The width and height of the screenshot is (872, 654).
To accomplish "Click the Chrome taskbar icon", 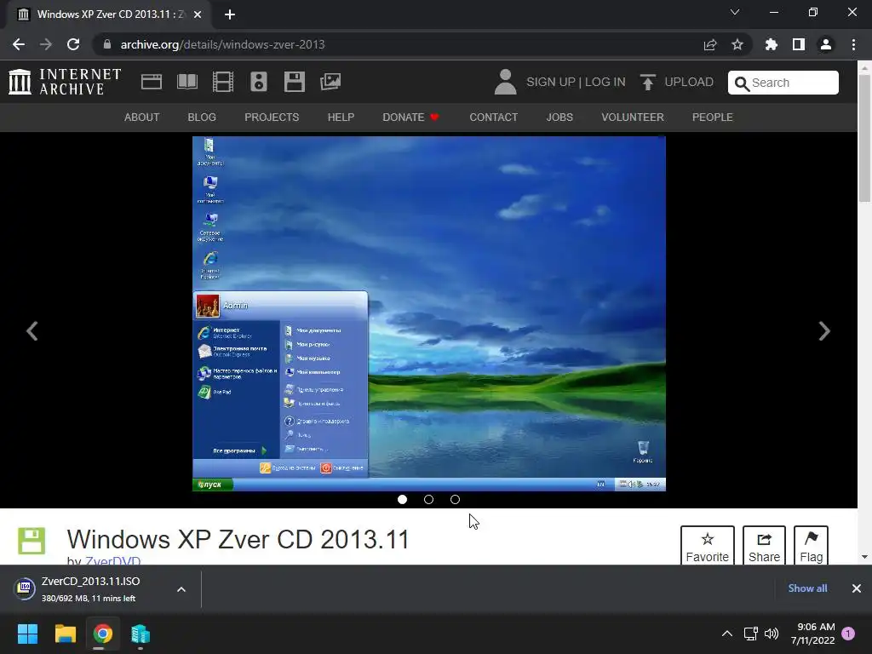I will pos(103,634).
